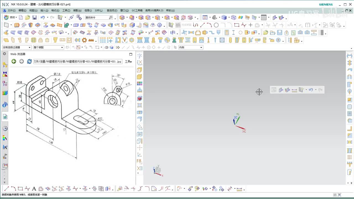Click the 字 text icon in vertical toolbar
Image resolution: width=354 pixels, height=199 pixels.
point(139,56)
